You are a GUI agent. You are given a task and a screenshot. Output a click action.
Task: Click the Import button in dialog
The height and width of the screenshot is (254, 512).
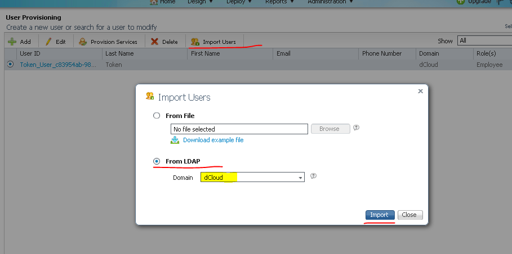(x=380, y=215)
